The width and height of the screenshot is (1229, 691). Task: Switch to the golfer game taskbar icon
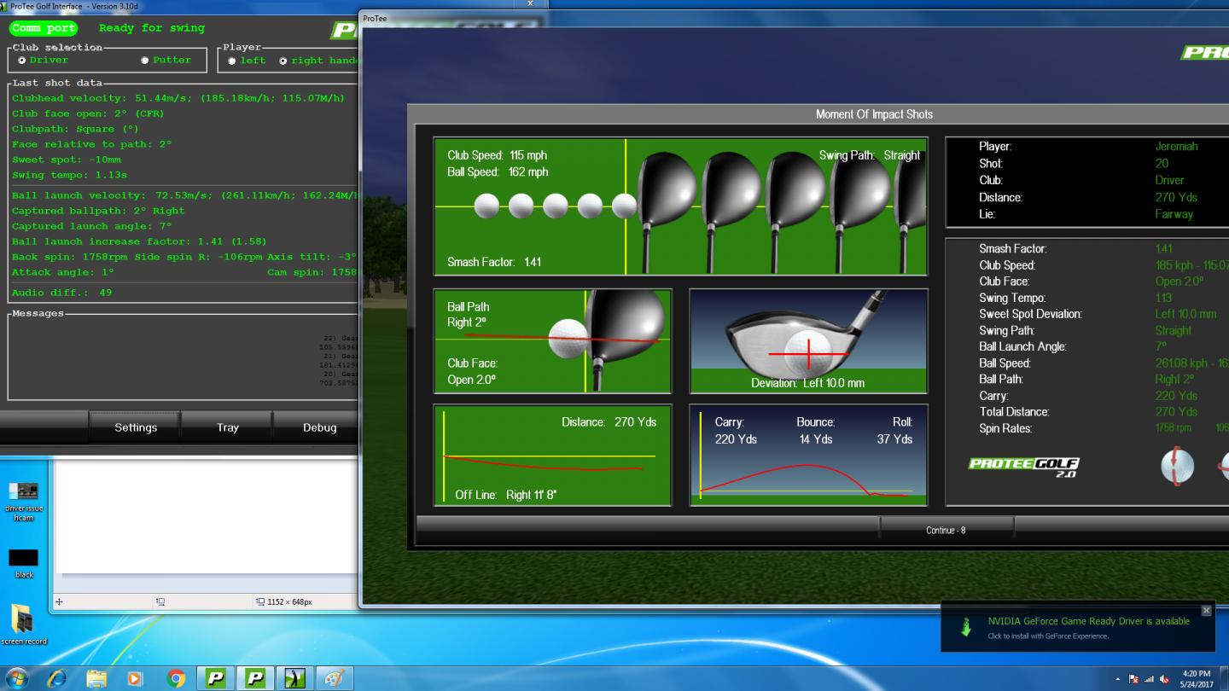pyautogui.click(x=294, y=679)
